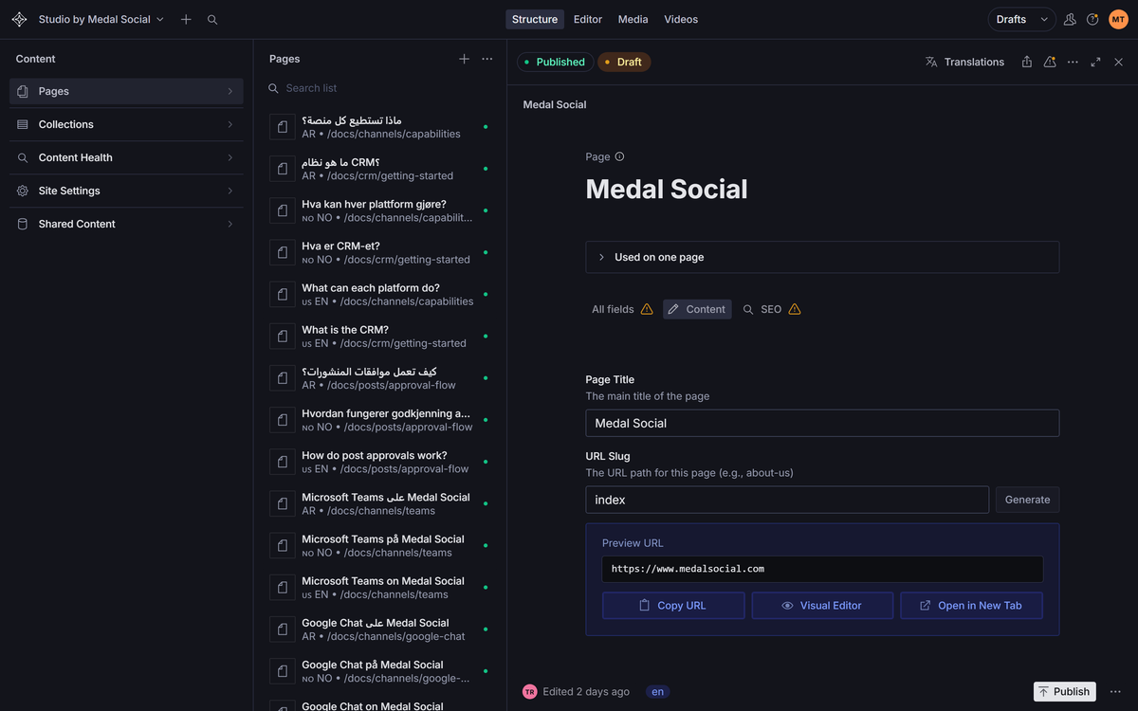Screen dimensions: 1138x711
Task: Open more publish actions ellipsis in footer
Action: (1115, 692)
